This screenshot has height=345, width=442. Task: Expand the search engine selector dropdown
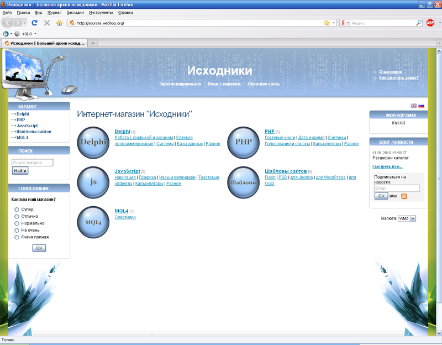tap(349, 23)
